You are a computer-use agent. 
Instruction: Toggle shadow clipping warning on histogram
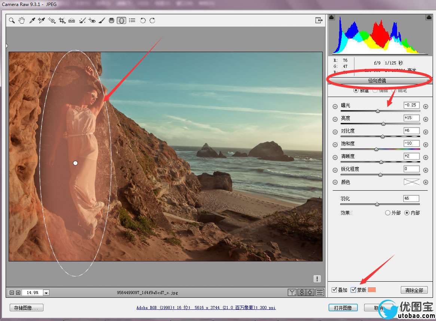point(332,17)
